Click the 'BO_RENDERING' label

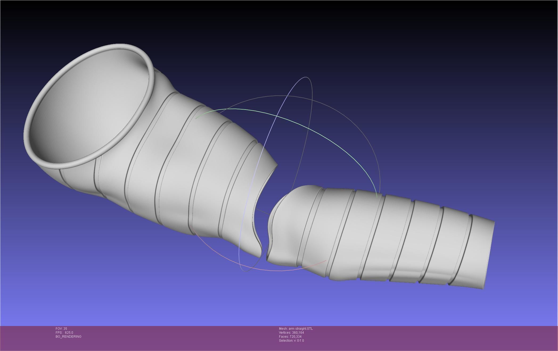pyautogui.click(x=68, y=337)
